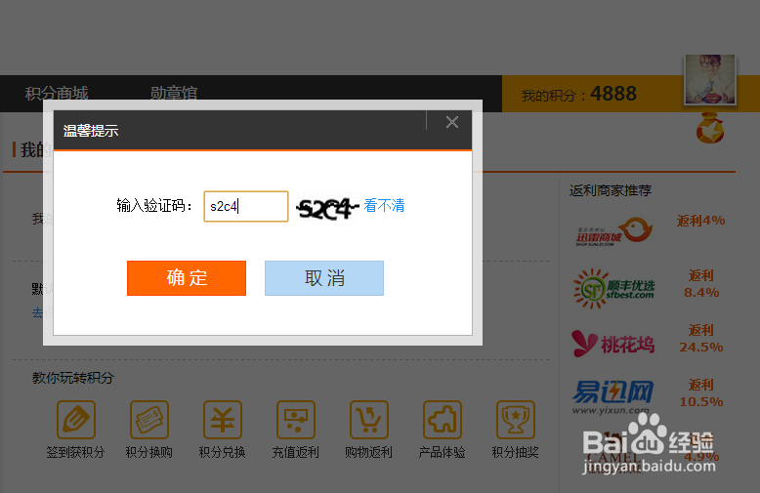Open the 易迅网 yixun.com logo

coord(612,397)
